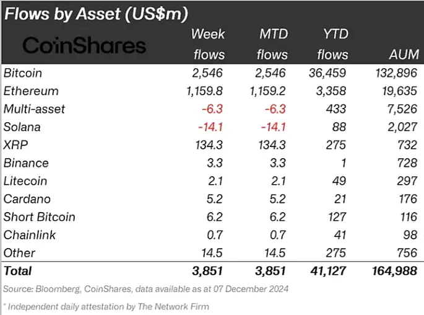The width and height of the screenshot is (424, 315).
Task: Click Cardano YTD flows value 21
Action: click(x=340, y=199)
